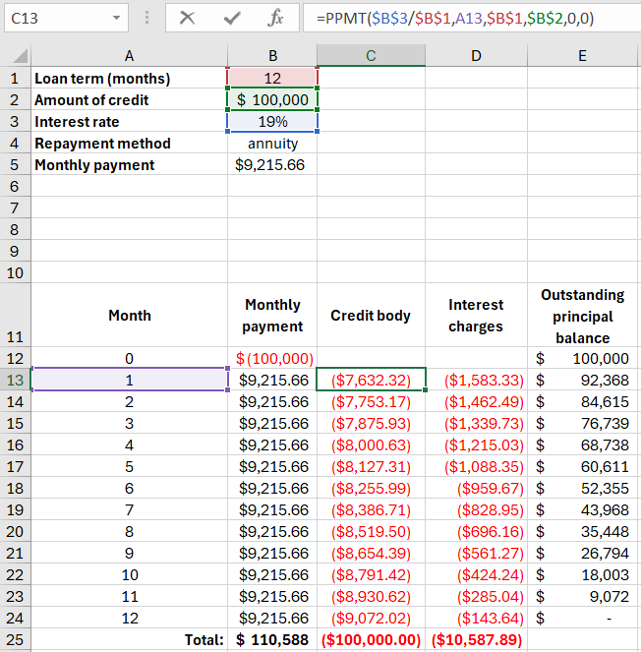
Task: Select row 13 header
Action: click(x=15, y=380)
